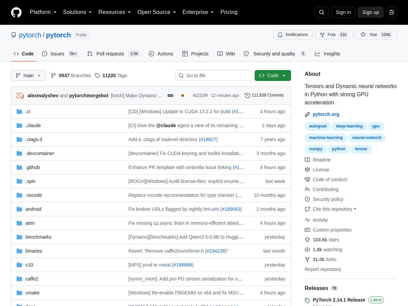Click the pytorch owner link in title
This screenshot has height=306, width=408.
(x=30, y=35)
